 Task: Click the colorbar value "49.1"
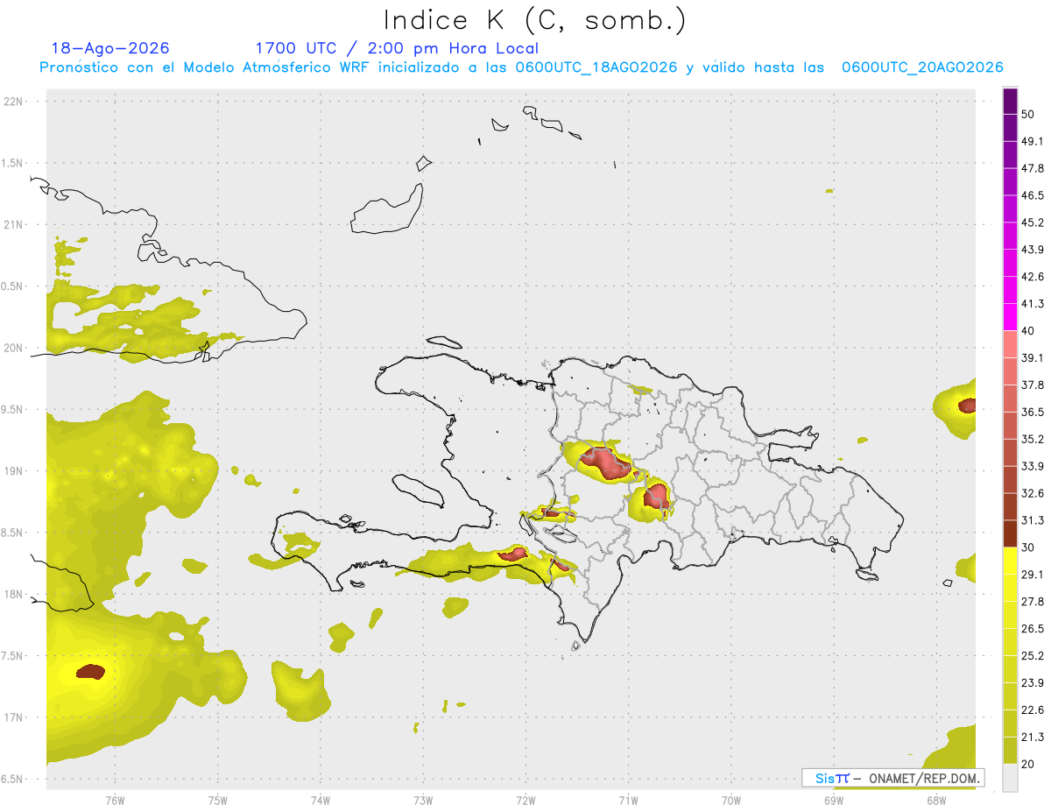pos(1033,141)
